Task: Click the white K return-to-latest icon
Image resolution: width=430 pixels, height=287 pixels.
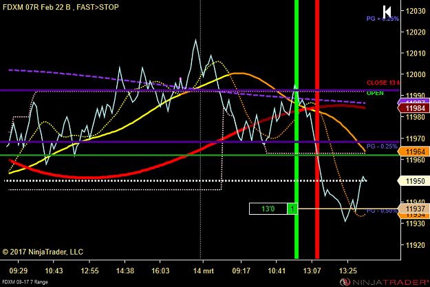Action: [387, 12]
